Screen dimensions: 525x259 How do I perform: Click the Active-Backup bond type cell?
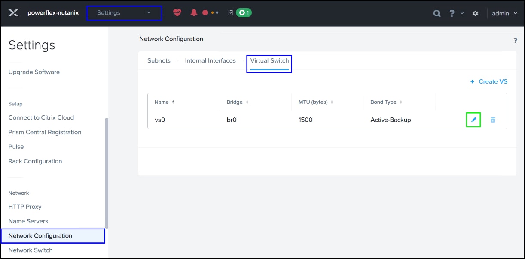[391, 120]
